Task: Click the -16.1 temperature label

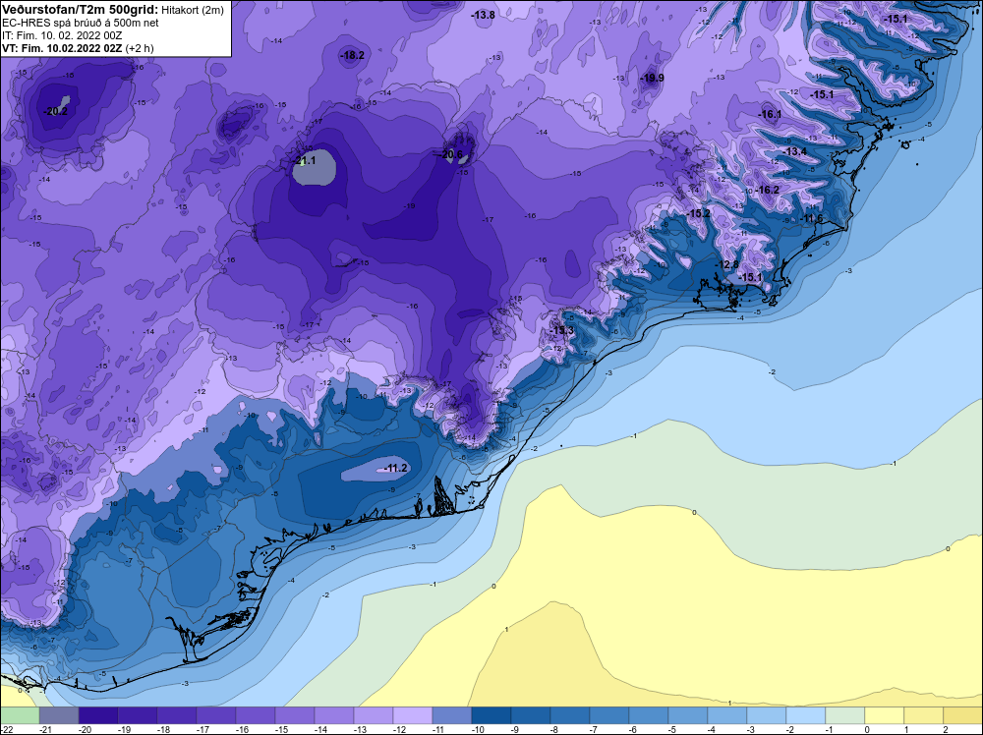Action: point(770,115)
